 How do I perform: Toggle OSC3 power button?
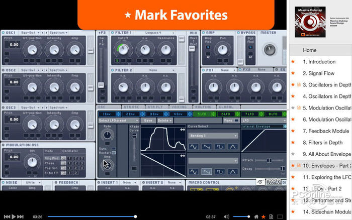tap(3, 107)
